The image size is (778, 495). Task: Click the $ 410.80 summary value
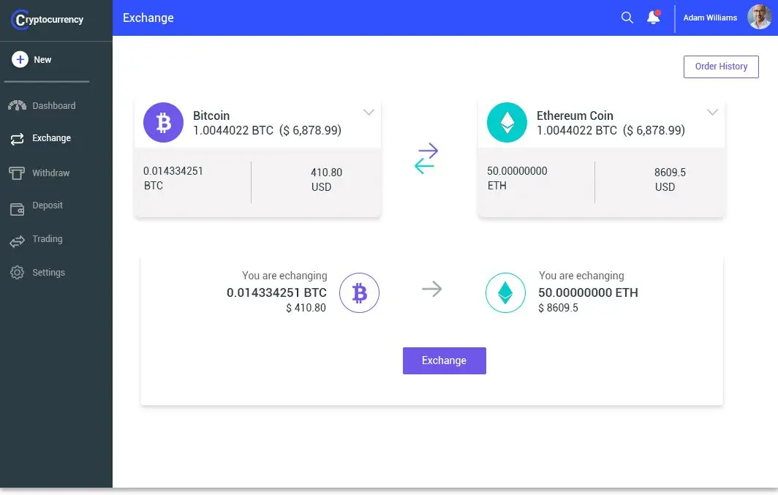coord(306,308)
